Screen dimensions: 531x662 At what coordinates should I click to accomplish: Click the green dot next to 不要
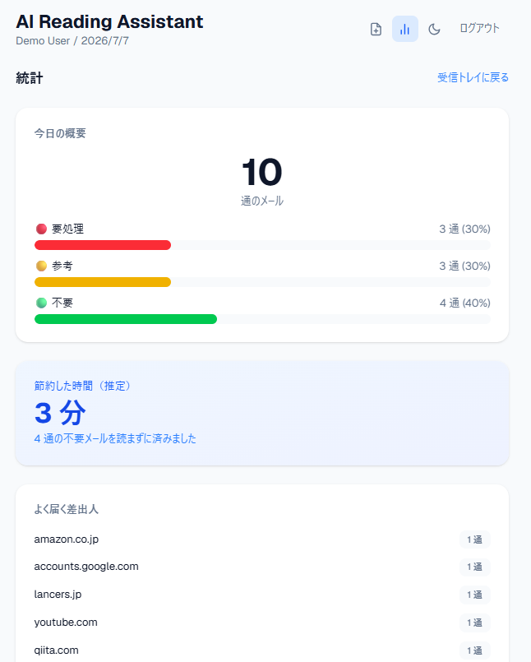[x=41, y=303]
